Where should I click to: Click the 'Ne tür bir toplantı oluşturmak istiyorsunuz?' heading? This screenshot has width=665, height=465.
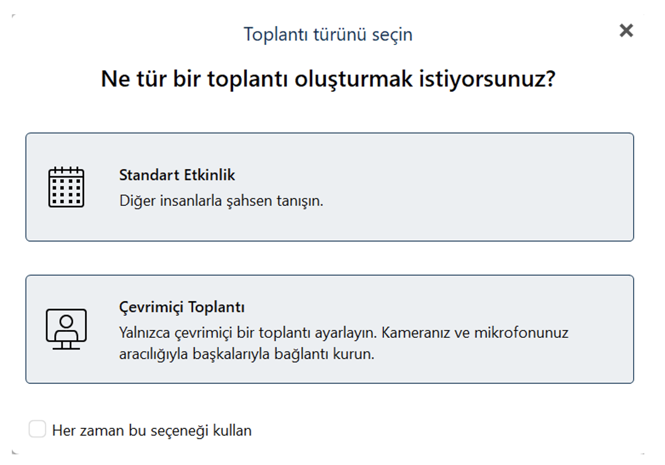pos(328,79)
